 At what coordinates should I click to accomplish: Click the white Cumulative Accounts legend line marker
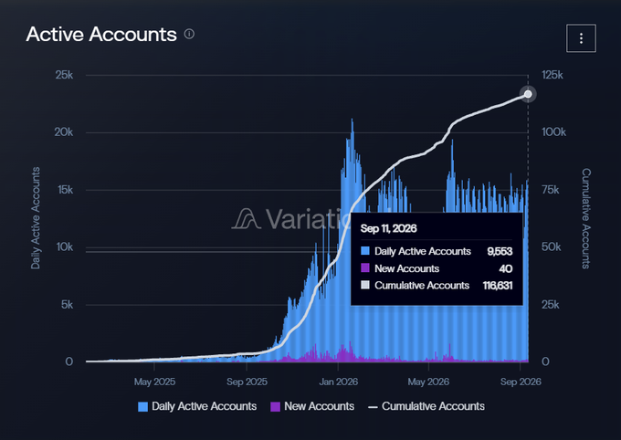coord(373,407)
